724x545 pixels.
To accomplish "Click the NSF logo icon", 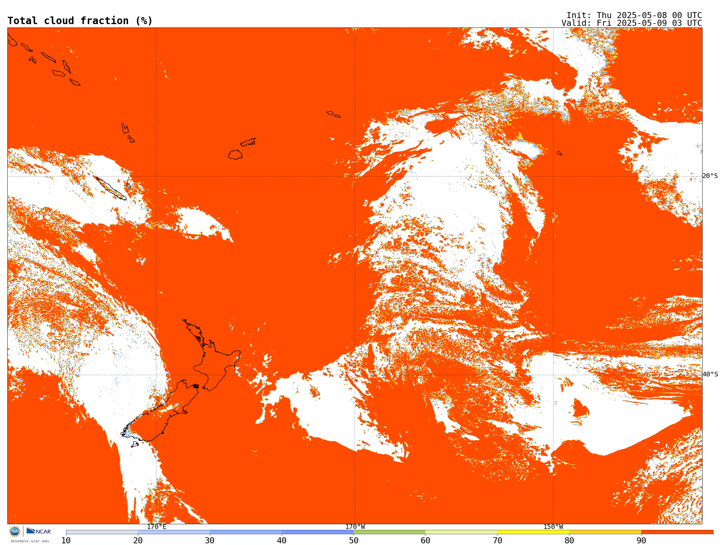I will coord(15,531).
